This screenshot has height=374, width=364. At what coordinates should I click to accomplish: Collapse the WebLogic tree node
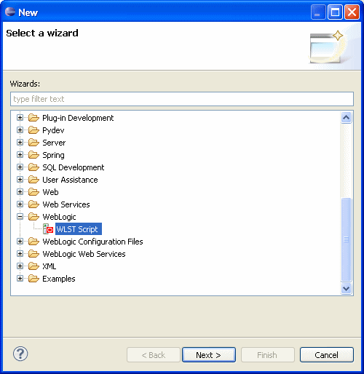pos(20,216)
